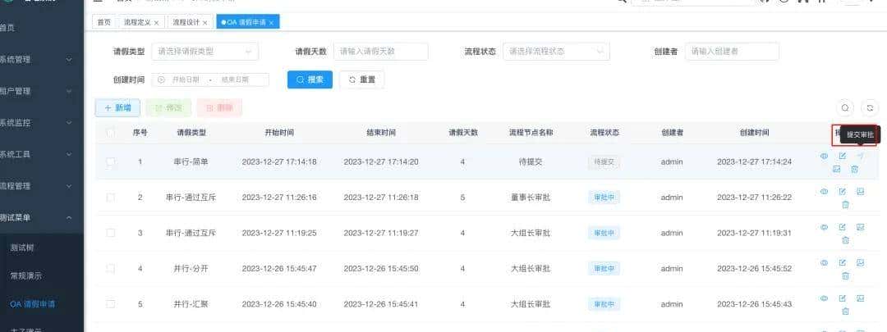Check the checkbox for row 3
Viewport: 887px width, 332px height.
point(110,233)
